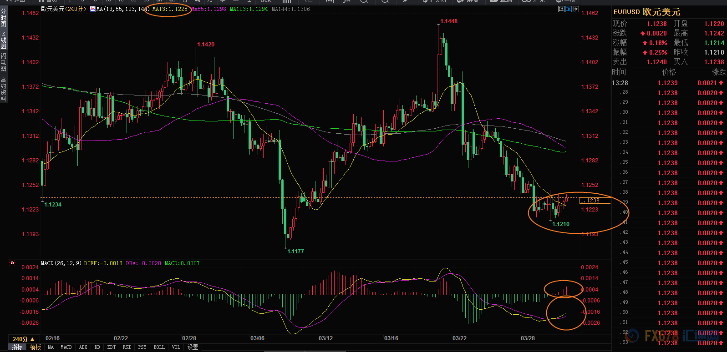Toggle the BOLL indicator button
Screen dimensions: 727x352
(159, 347)
